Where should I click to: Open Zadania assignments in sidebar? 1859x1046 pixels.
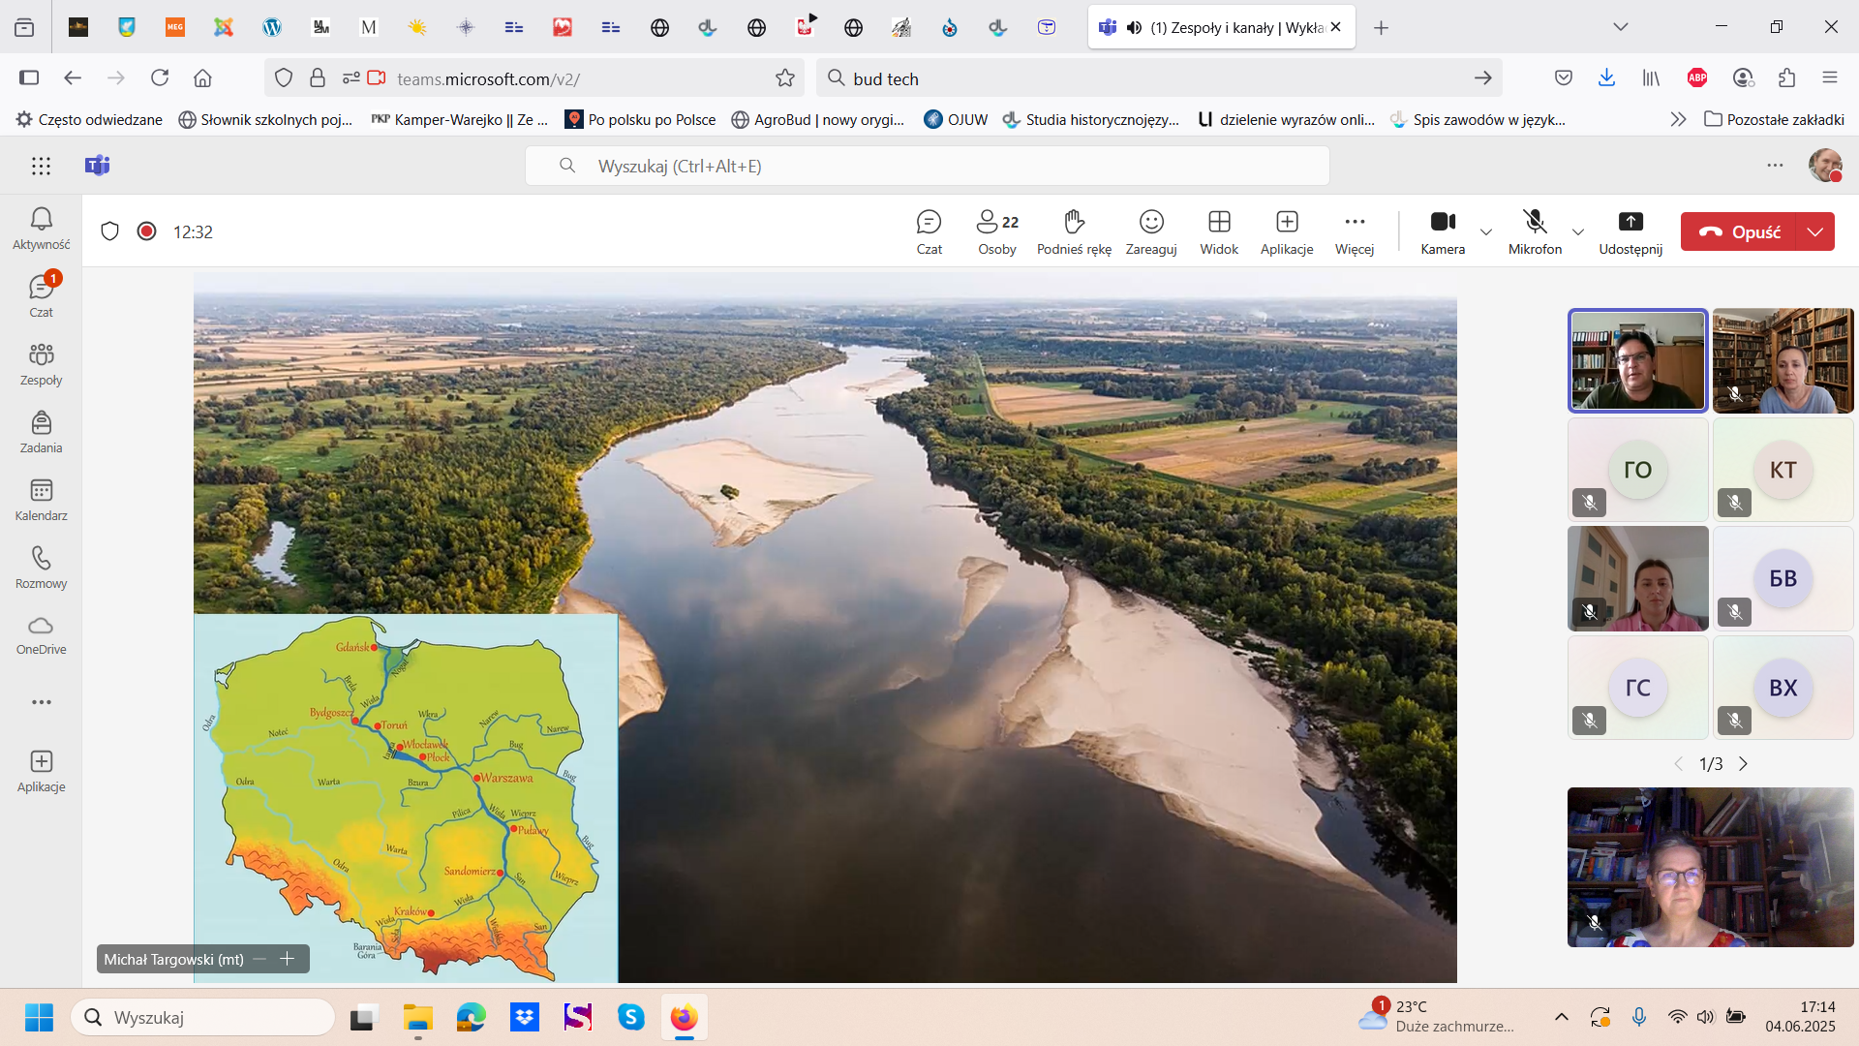click(41, 432)
